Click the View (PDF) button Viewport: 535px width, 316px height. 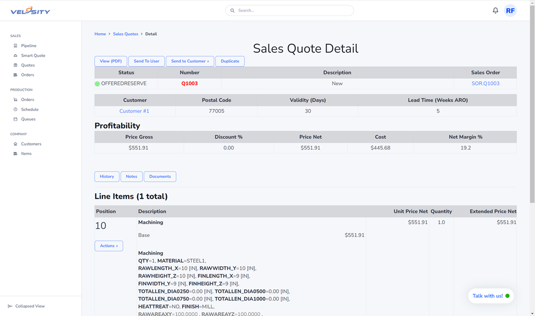[111, 61]
